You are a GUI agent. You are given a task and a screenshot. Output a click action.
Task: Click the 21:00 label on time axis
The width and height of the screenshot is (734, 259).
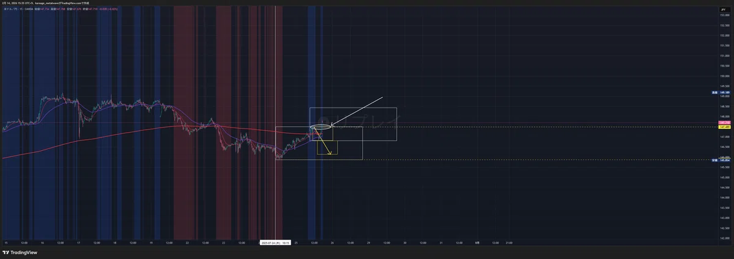[509, 242]
